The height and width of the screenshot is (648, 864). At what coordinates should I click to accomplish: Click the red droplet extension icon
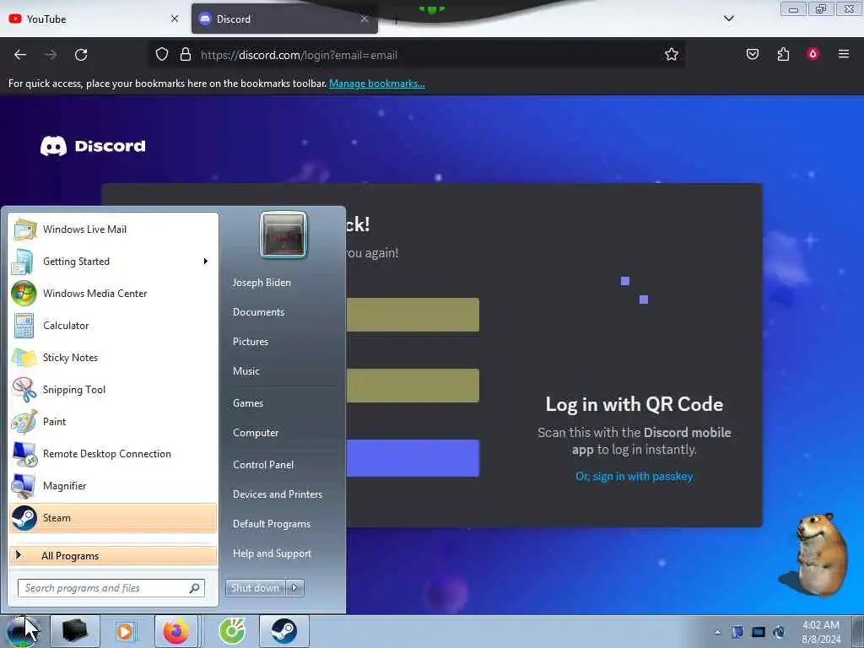point(813,54)
